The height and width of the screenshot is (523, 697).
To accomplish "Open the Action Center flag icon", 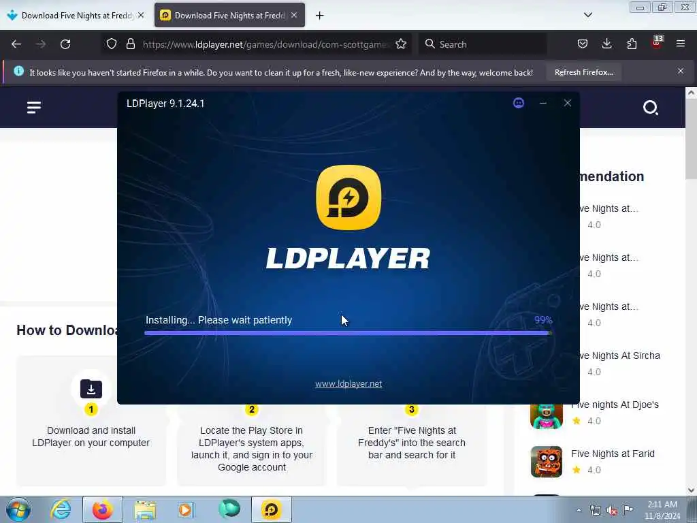I will (x=628, y=510).
